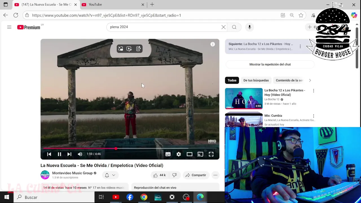This screenshot has height=203, width=361.
Task: Dislike the video with thumbs down
Action: (x=174, y=175)
